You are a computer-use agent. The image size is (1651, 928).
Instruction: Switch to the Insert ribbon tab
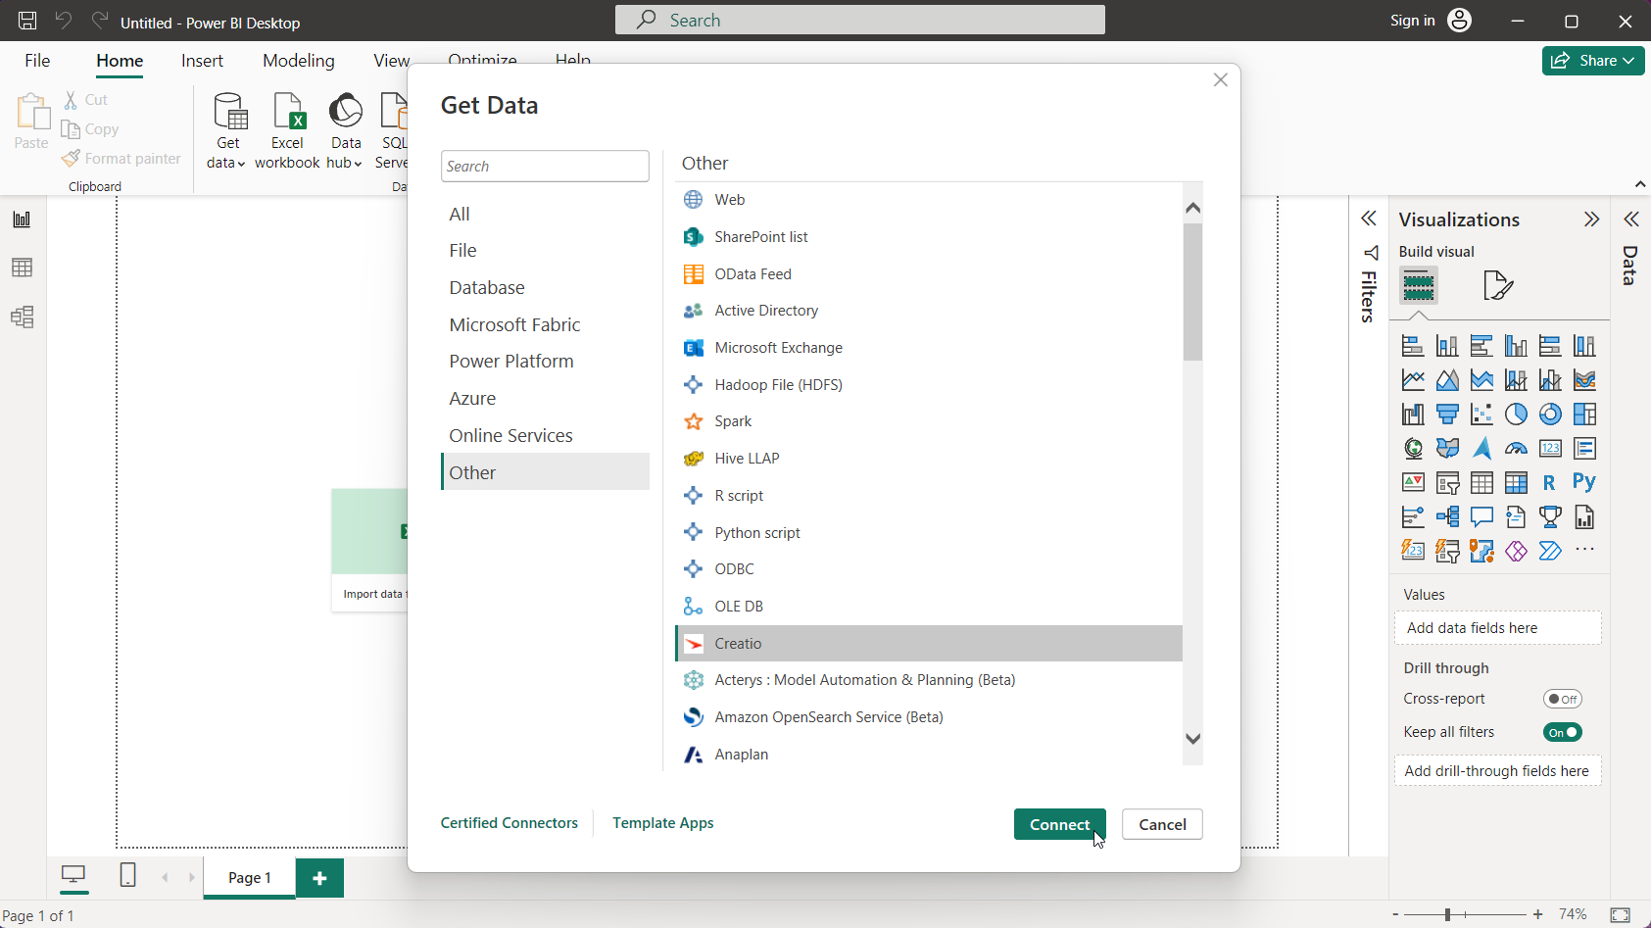point(202,61)
